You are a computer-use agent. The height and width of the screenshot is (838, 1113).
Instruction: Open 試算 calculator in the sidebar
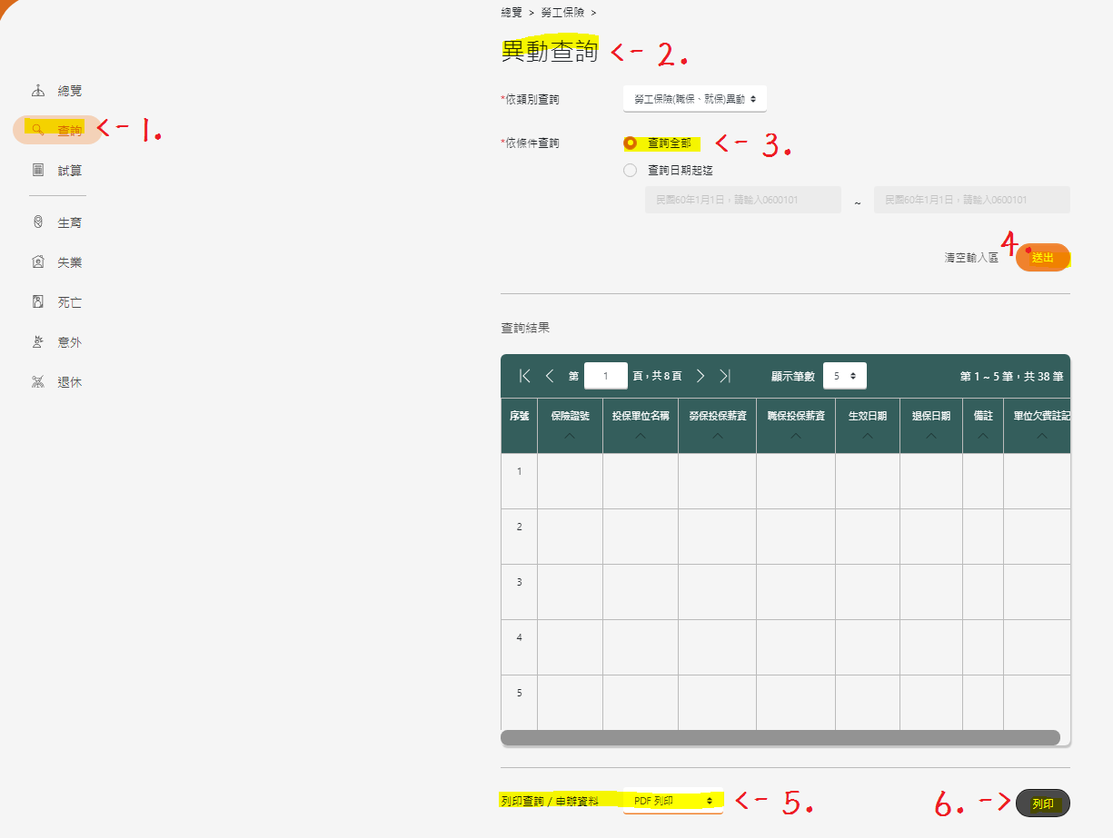coord(38,170)
